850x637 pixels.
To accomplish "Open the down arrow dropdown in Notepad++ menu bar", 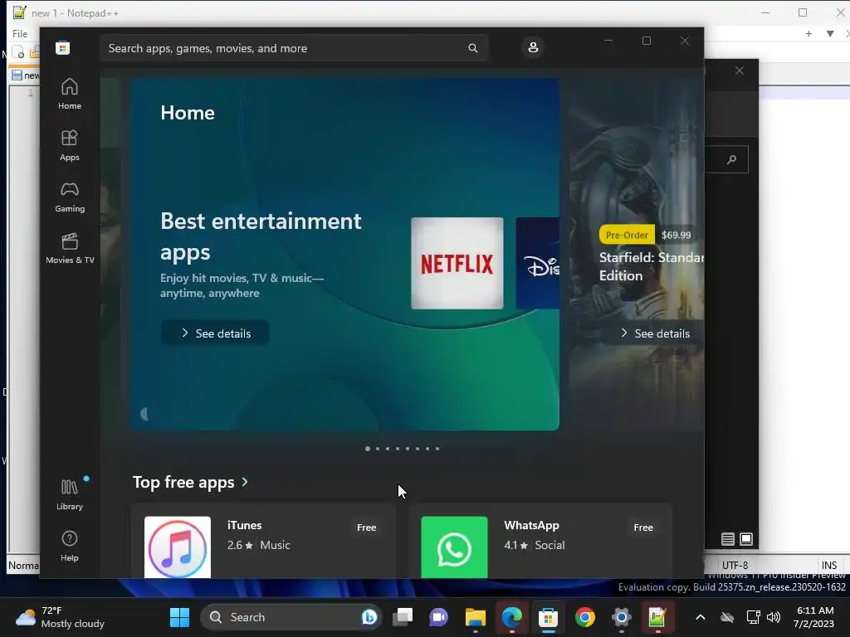I will pos(830,33).
